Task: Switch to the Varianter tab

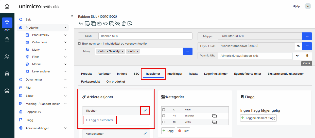Action: click(x=104, y=74)
